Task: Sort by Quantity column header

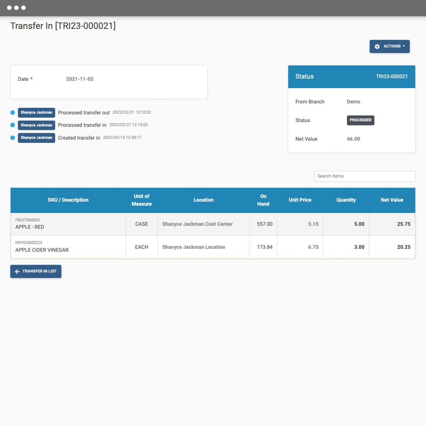Action: point(346,200)
